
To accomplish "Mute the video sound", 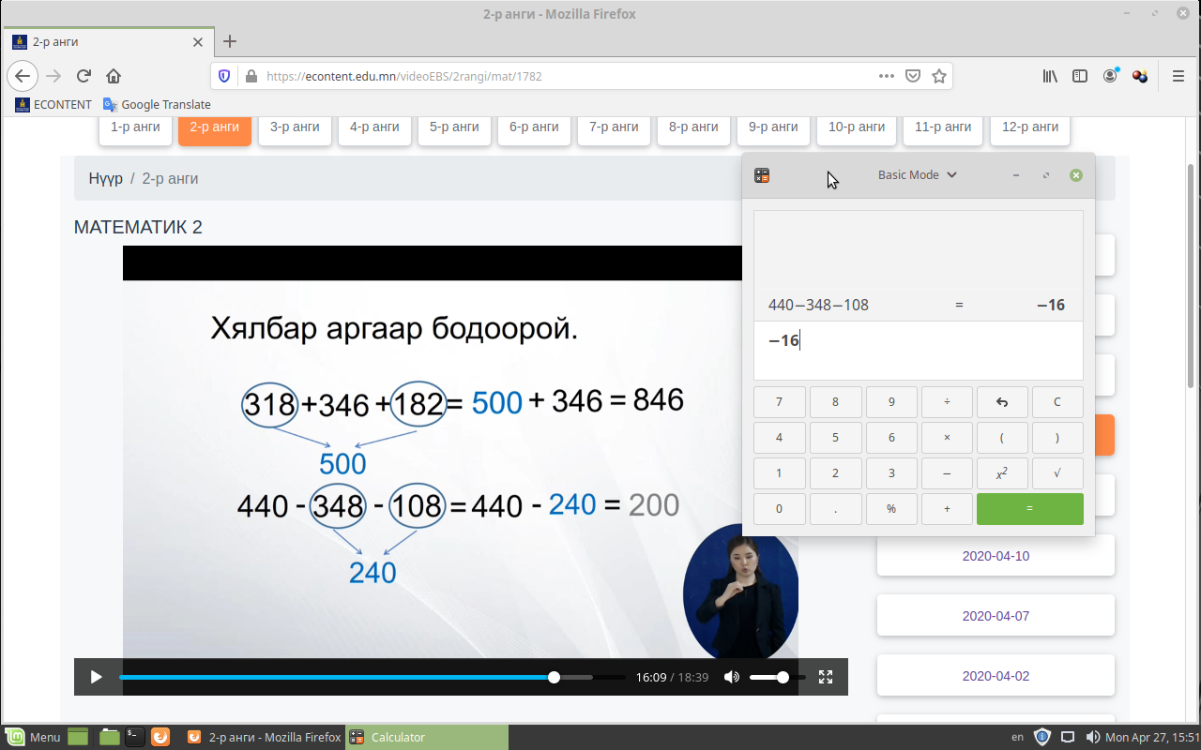I will (732, 677).
